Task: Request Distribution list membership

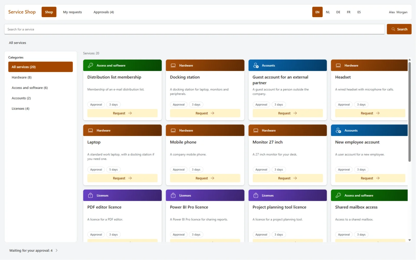Action: click(122, 113)
